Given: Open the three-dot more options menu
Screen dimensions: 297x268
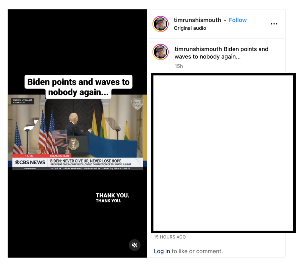Looking at the screenshot, I should [274, 24].
